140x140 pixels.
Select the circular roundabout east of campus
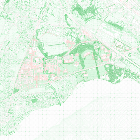point(122,59)
